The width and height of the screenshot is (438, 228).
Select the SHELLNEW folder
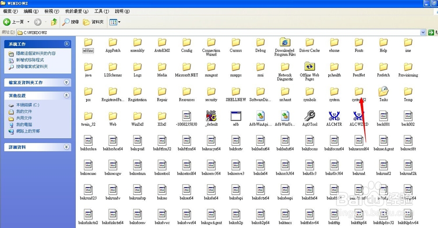pyautogui.click(x=236, y=94)
